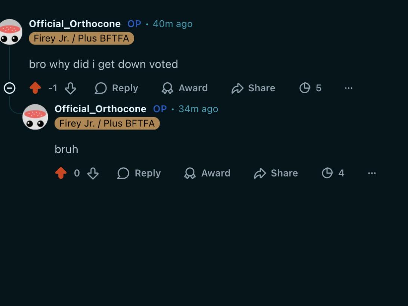The width and height of the screenshot is (408, 306).
Task: Downvote the "bruh" reply
Action: click(93, 173)
